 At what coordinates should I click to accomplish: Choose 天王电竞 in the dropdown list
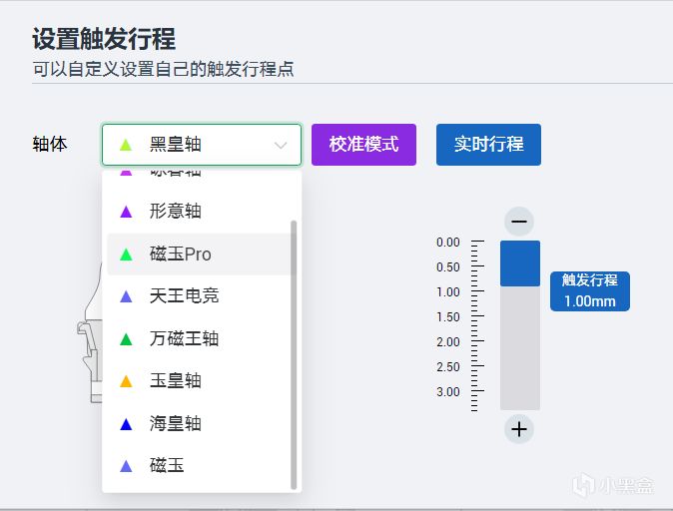[x=184, y=296]
